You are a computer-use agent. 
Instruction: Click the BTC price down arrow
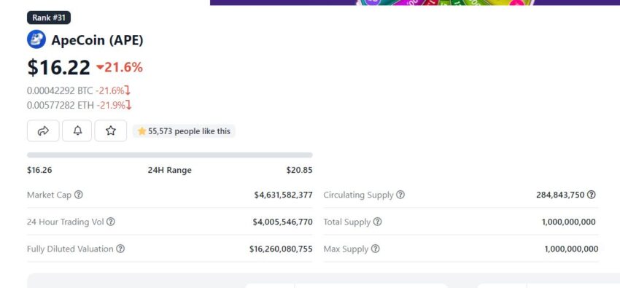128,91
